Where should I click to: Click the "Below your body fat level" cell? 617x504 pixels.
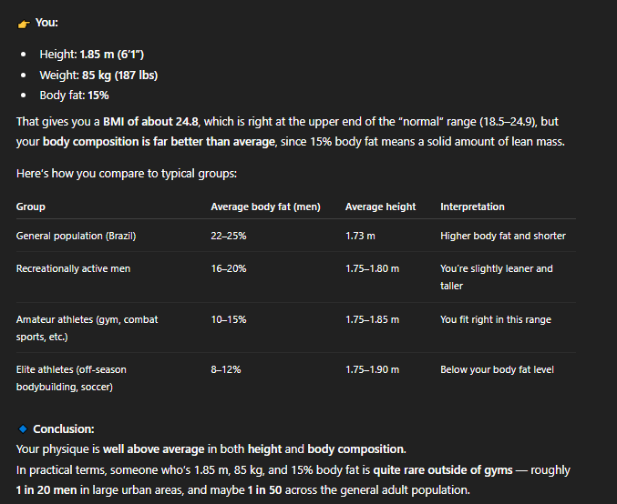[x=497, y=369]
